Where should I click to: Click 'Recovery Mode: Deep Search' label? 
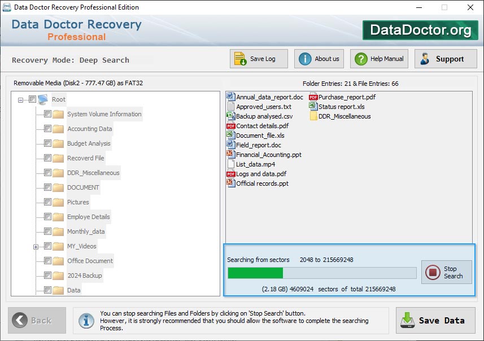[x=71, y=60]
